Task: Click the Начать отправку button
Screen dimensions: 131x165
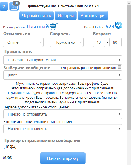Action: tap(63, 158)
